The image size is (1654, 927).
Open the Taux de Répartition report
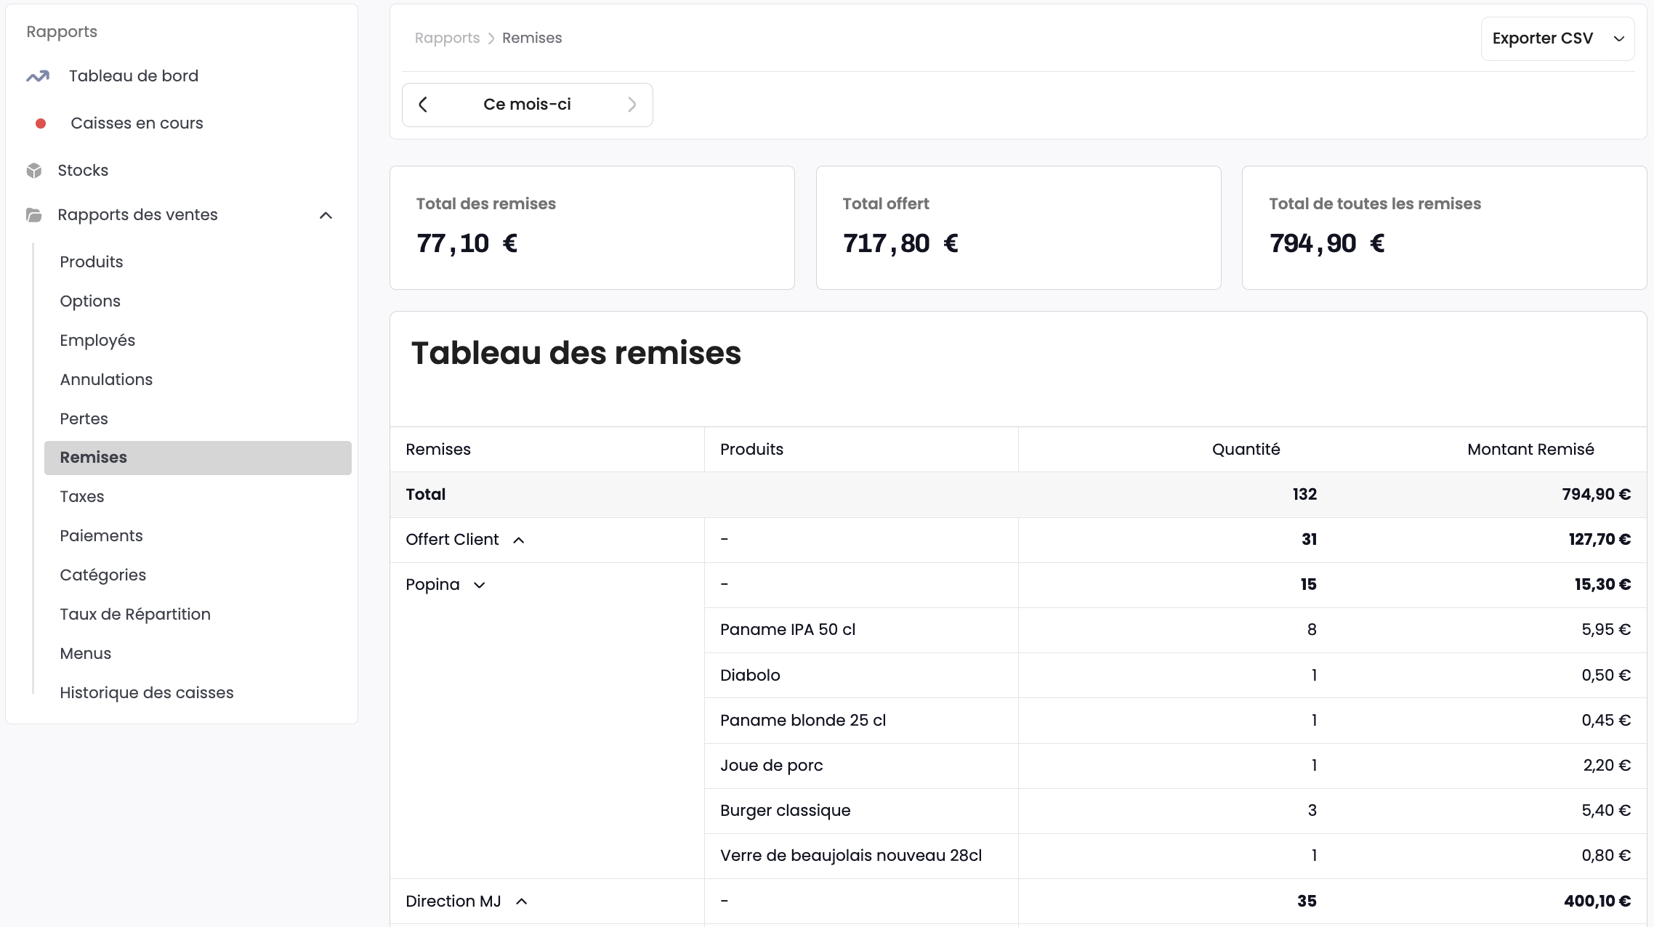click(135, 614)
